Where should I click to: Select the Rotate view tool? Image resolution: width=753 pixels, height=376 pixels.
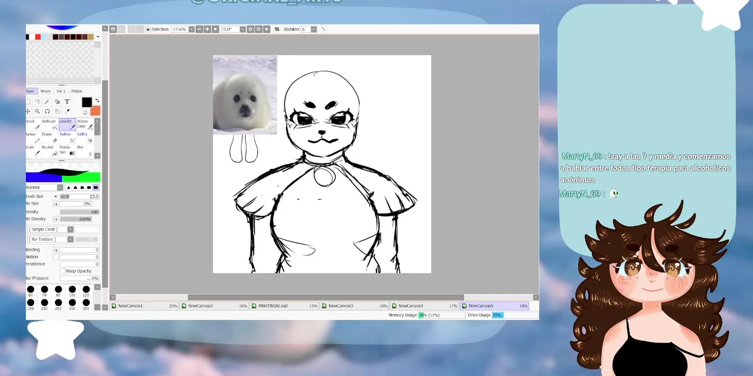[47, 111]
